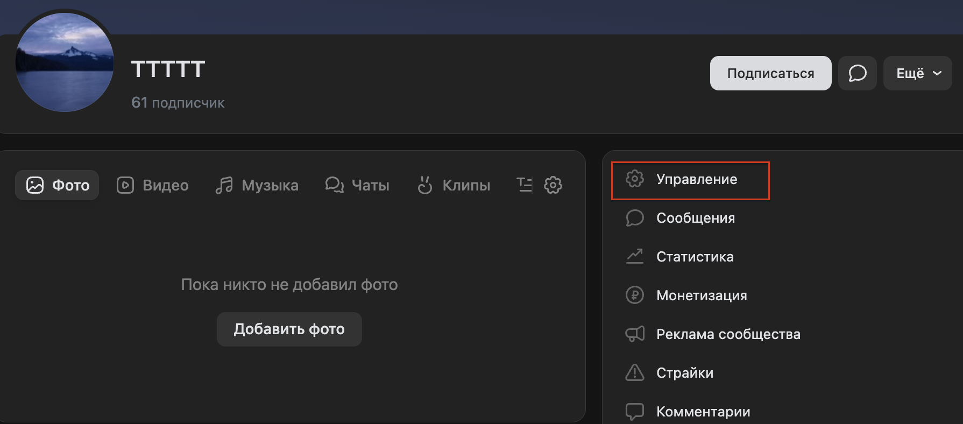Image resolution: width=963 pixels, height=424 pixels.
Task: Switch to the Музыка tab
Action: (257, 185)
